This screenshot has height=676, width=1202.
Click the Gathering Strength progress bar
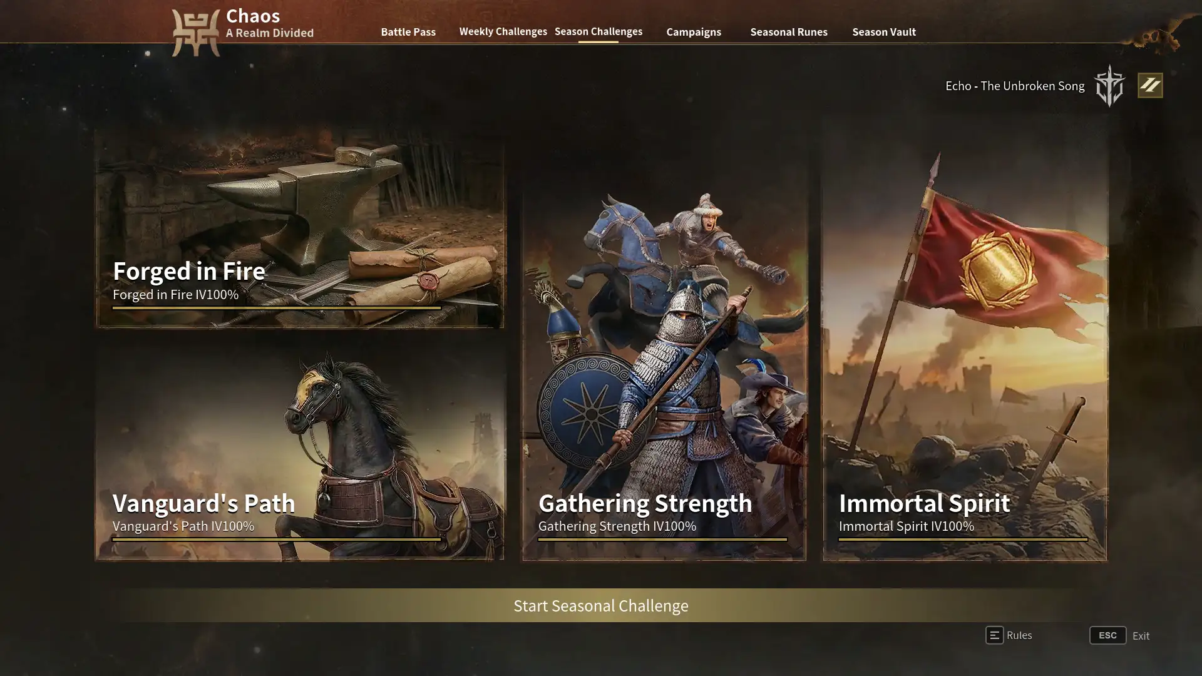click(x=662, y=539)
